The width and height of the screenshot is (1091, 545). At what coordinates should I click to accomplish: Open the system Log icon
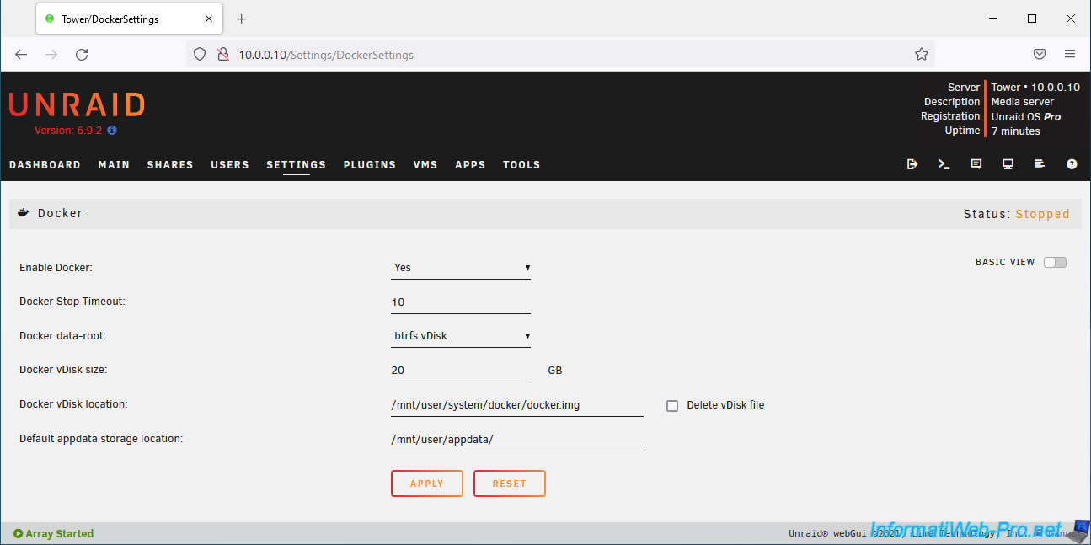click(1040, 164)
